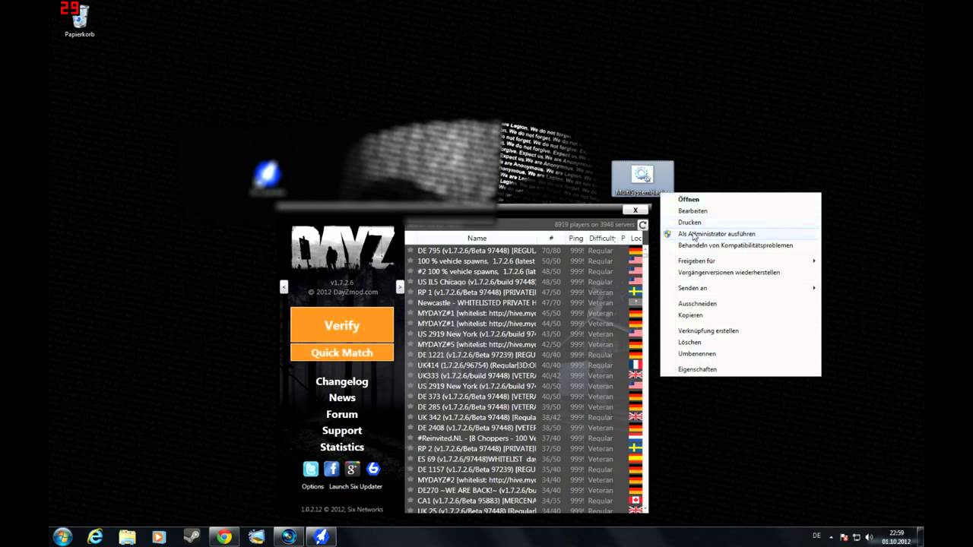Viewport: 973px width, 547px height.
Task: Click the German flag for DE 795
Action: pyautogui.click(x=635, y=251)
